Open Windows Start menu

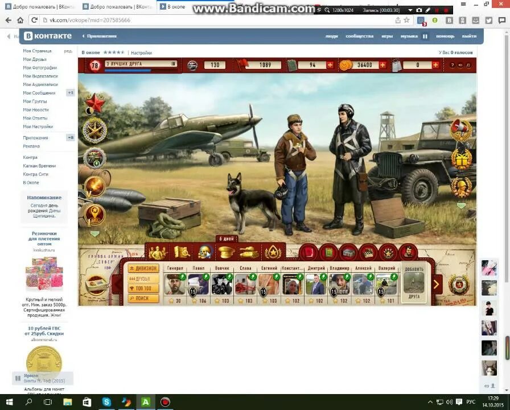click(9, 402)
